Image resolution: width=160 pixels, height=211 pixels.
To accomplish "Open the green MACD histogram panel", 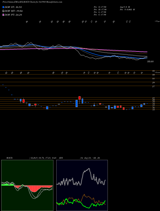I will pyautogui.click(x=27, y=185).
